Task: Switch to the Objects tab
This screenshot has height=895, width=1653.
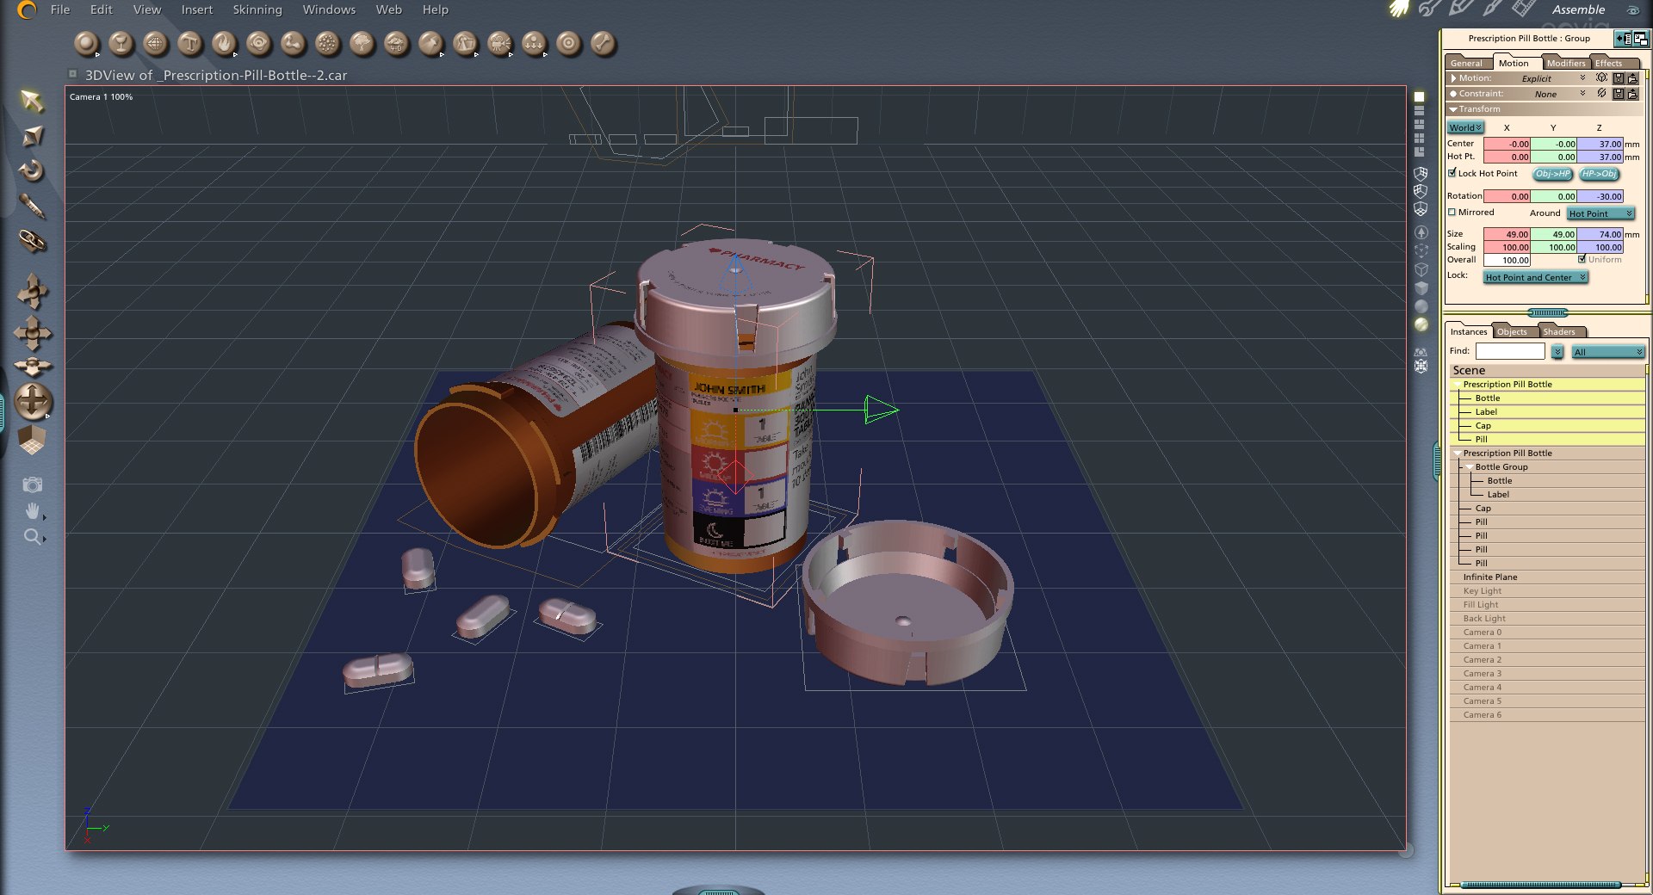Action: pyautogui.click(x=1512, y=331)
